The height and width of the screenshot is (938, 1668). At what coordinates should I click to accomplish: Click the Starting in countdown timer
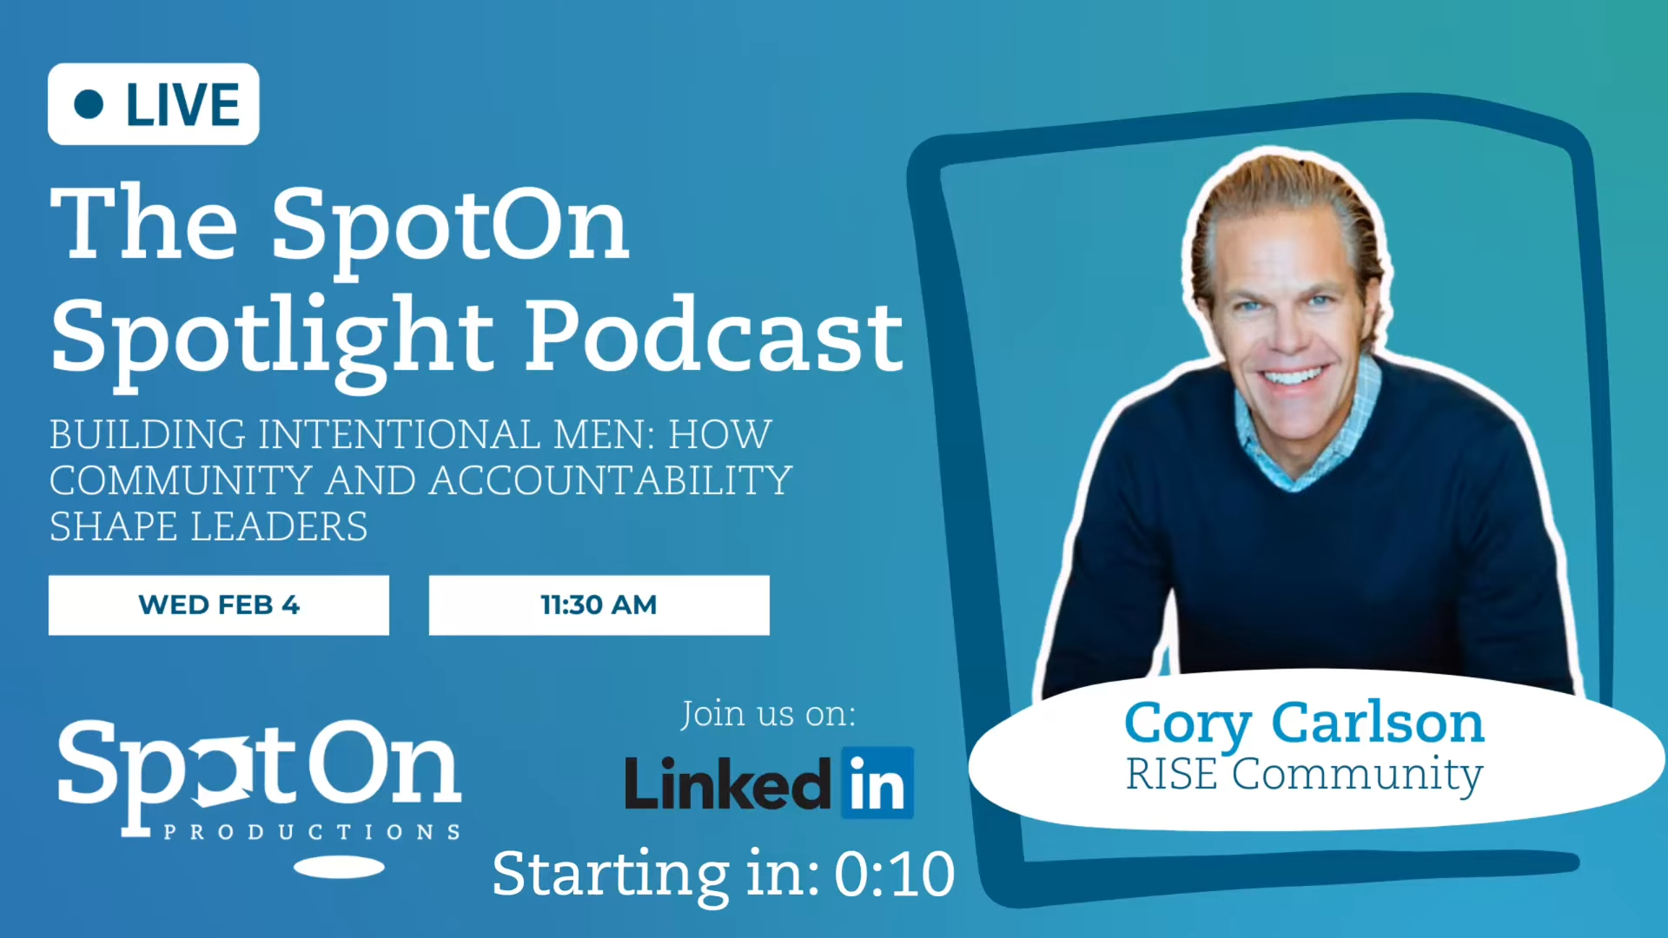point(723,874)
